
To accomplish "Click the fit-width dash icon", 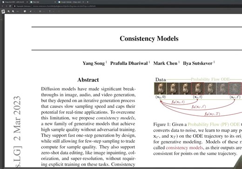I will pyautogui.click(x=18, y=11).
